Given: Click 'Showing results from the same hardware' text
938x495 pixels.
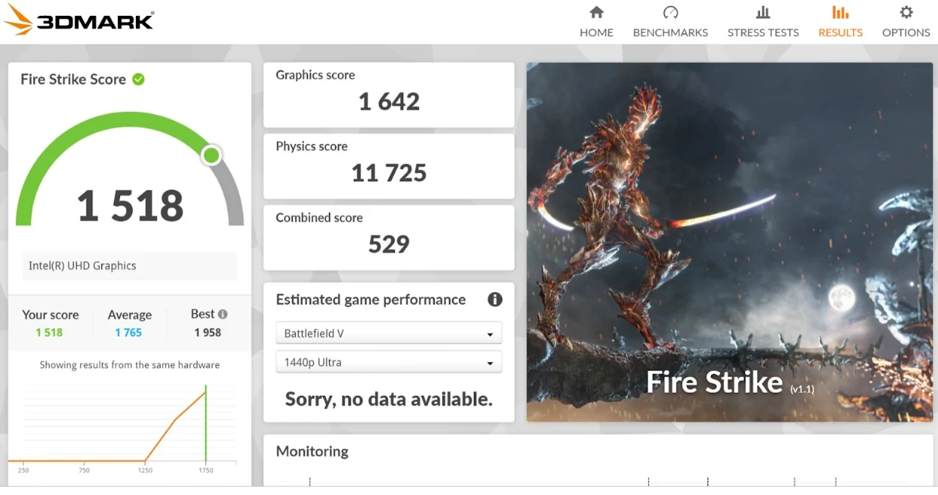Looking at the screenshot, I should point(130,365).
